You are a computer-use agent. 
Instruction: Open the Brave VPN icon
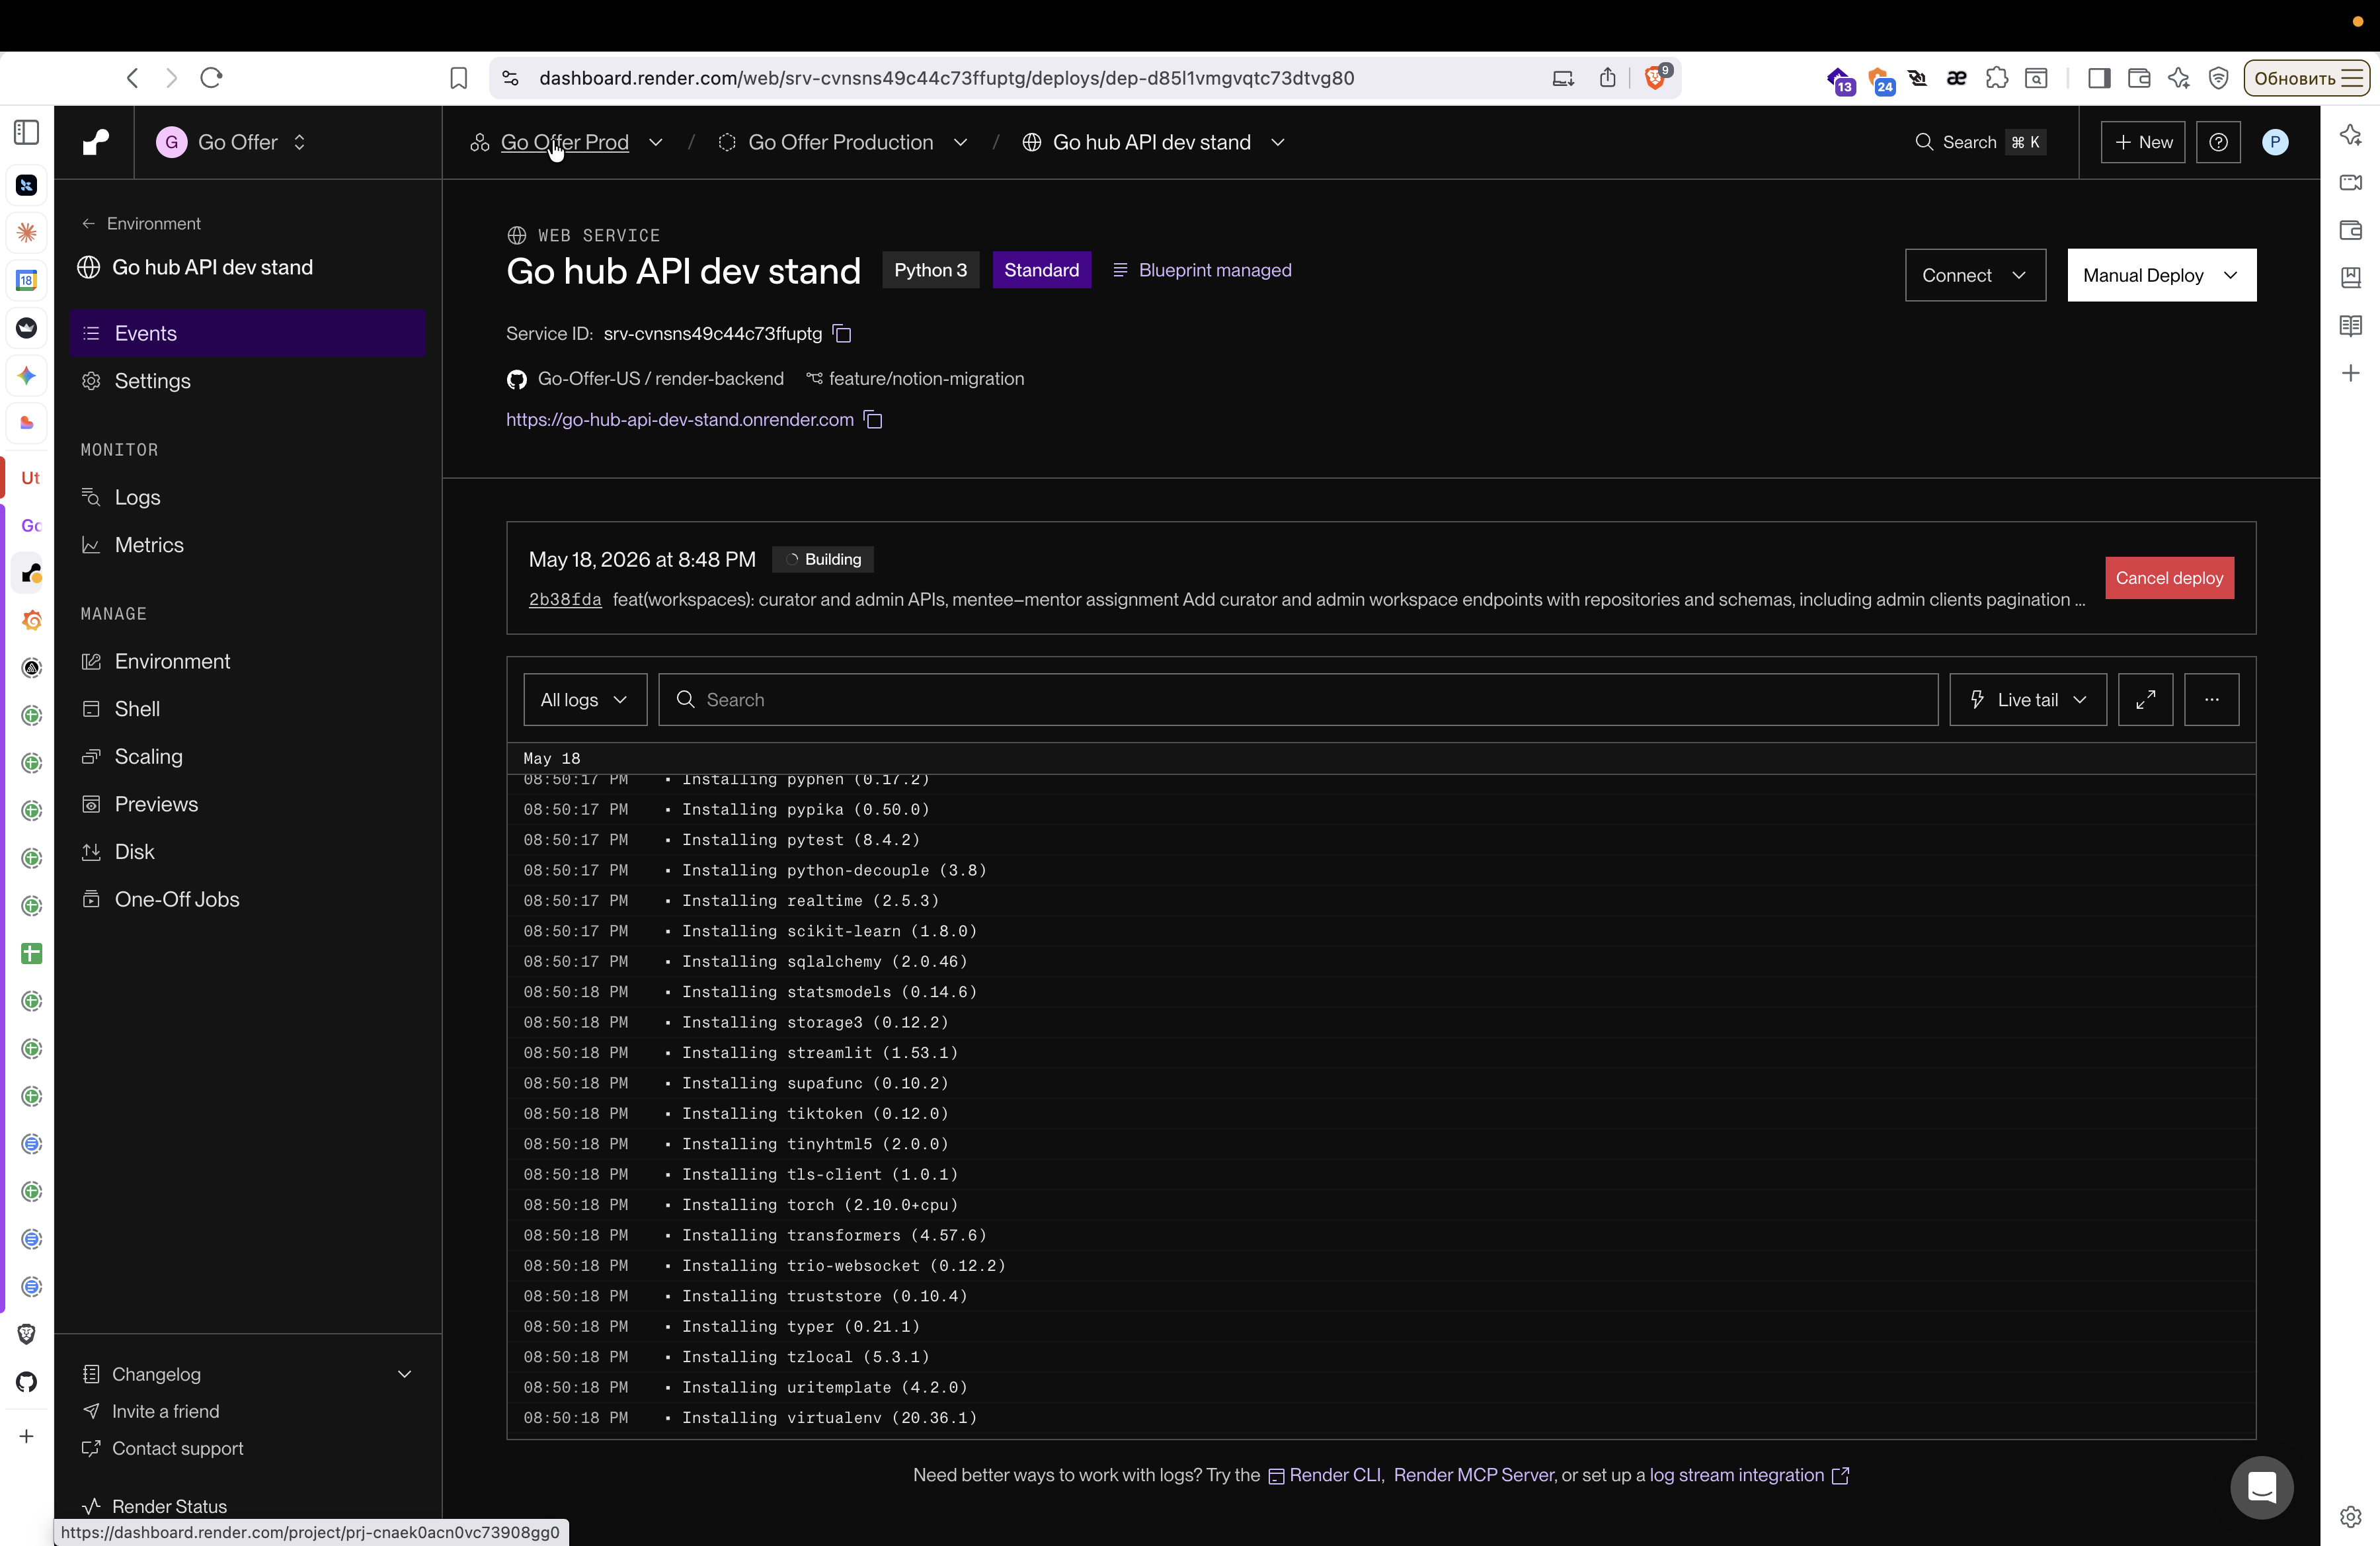[2219, 78]
